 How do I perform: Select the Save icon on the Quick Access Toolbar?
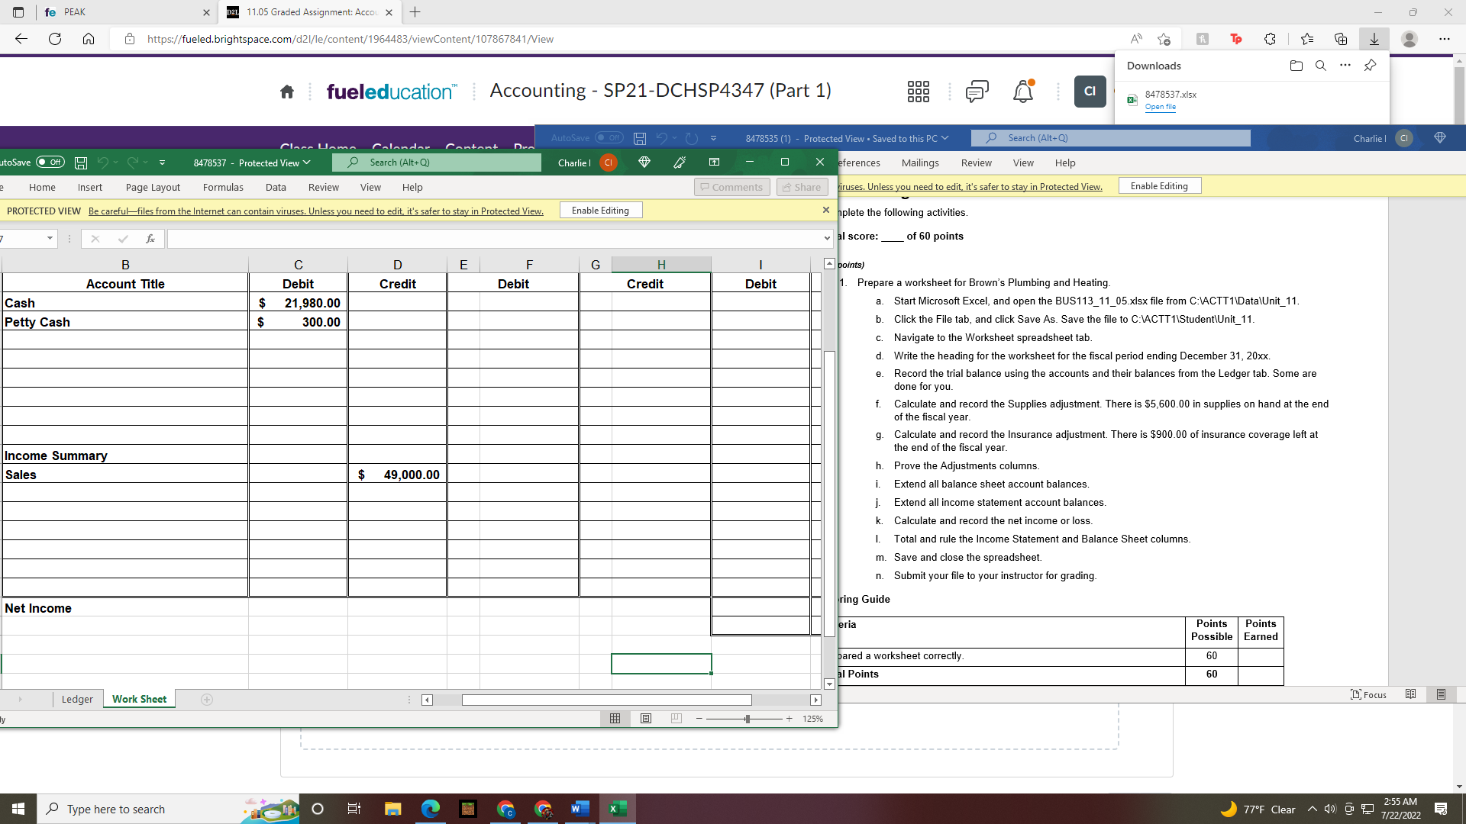pyautogui.click(x=80, y=163)
